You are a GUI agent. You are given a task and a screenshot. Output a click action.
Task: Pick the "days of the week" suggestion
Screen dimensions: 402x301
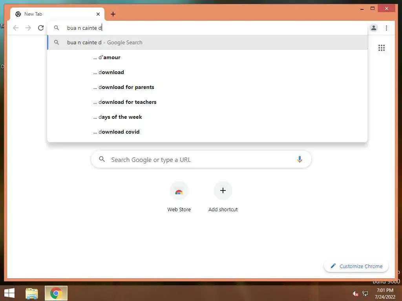point(207,117)
